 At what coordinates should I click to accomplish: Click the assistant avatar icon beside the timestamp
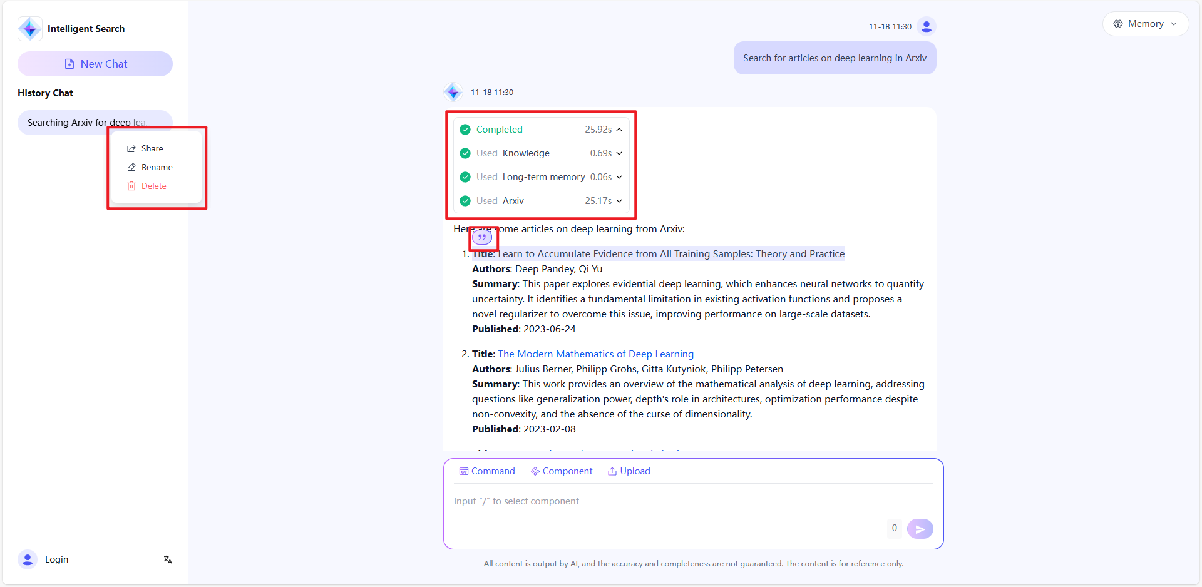[453, 92]
